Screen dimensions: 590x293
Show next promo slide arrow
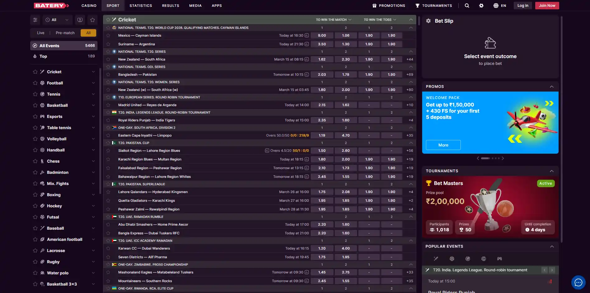[503, 158]
